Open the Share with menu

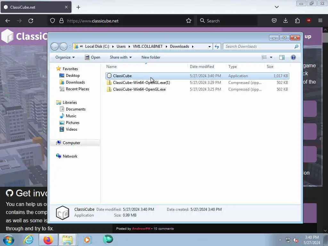pyautogui.click(x=121, y=57)
